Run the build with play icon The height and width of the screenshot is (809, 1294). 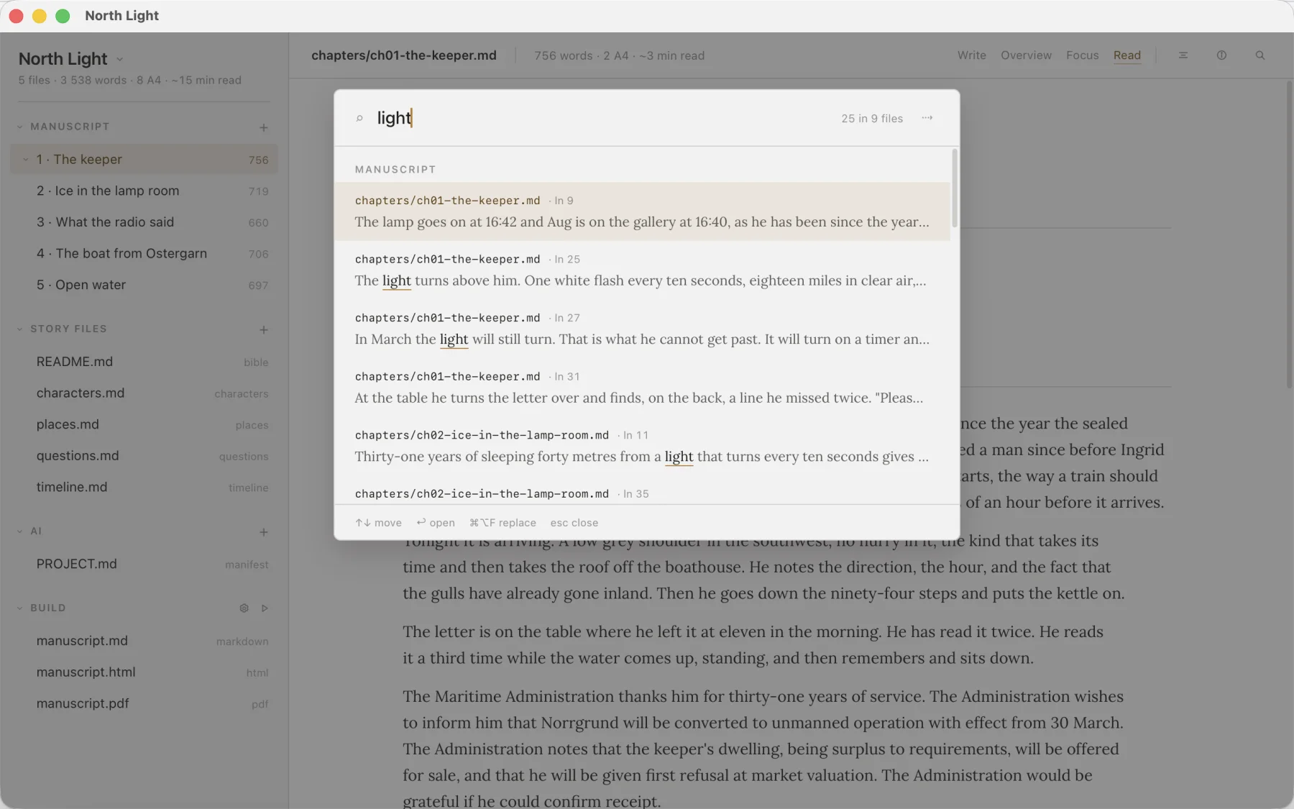point(265,608)
